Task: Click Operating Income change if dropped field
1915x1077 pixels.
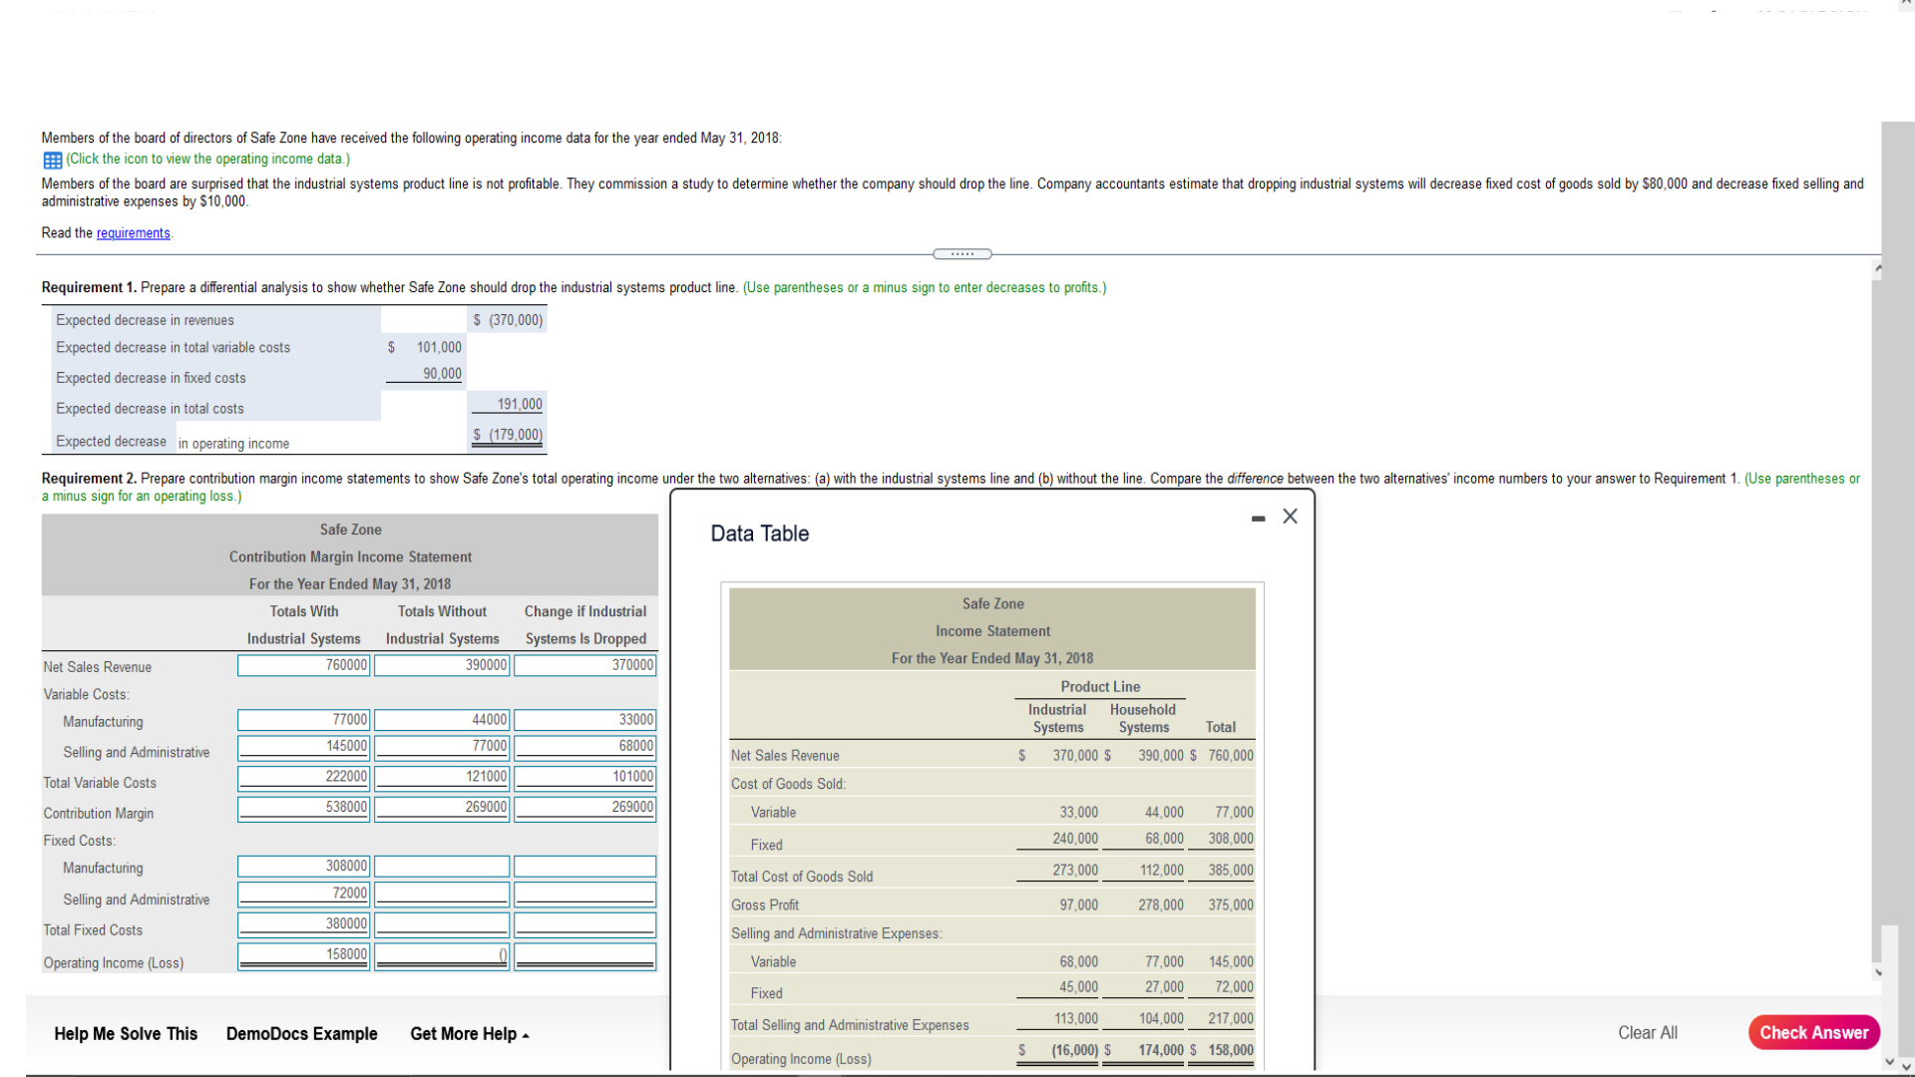Action: point(584,955)
